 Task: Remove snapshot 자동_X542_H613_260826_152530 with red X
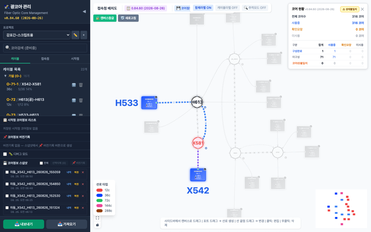[83, 196]
